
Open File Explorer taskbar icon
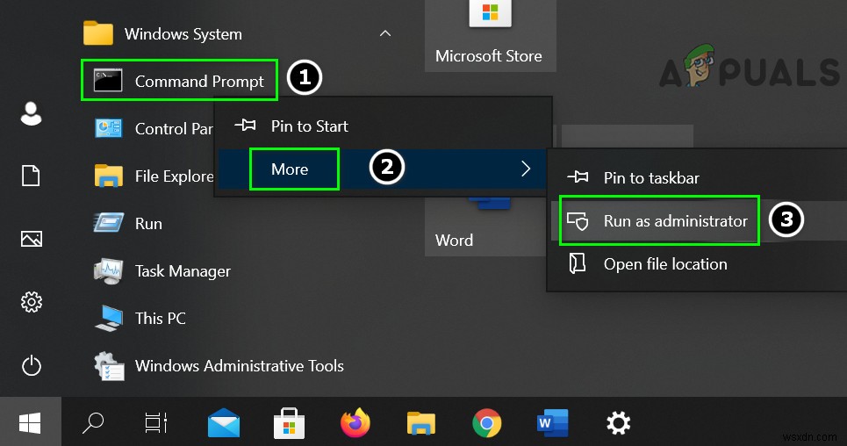pos(420,424)
